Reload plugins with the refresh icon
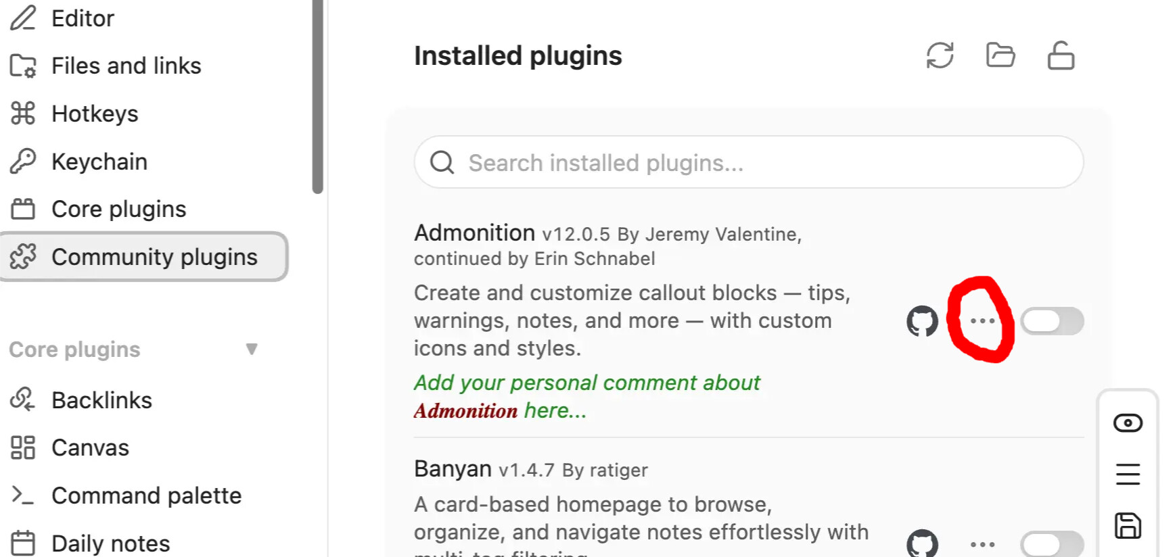The image size is (1175, 557). pyautogui.click(x=940, y=55)
